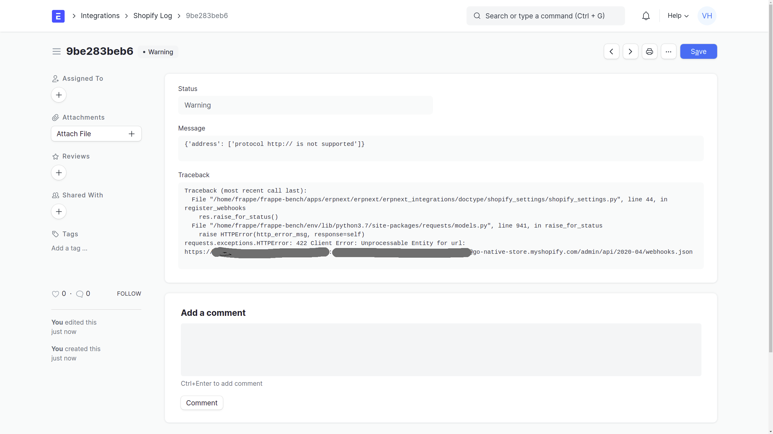Like this log with heart icon
Screen dimensions: 773x434
click(55, 293)
